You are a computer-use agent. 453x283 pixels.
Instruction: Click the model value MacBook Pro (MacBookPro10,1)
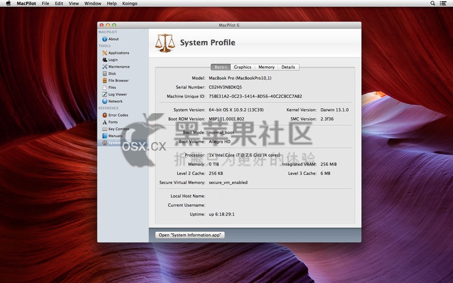point(240,78)
